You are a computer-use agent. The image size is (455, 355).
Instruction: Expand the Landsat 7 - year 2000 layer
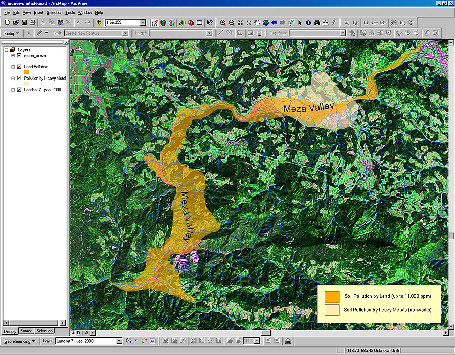(13, 90)
